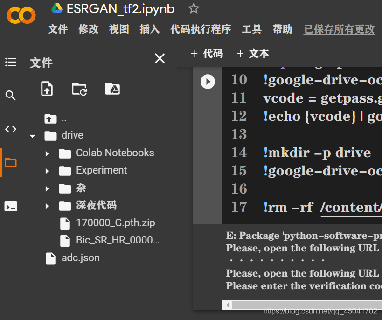
Task: Open the terminal panel icon
Action: tap(11, 206)
